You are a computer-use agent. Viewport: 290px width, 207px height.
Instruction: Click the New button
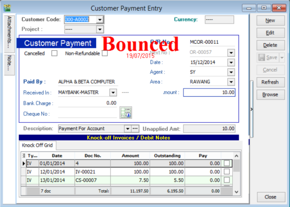tap(270, 21)
